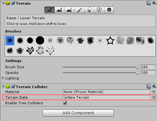
Task: Select the Smooth Height tool
Action: point(69,10)
